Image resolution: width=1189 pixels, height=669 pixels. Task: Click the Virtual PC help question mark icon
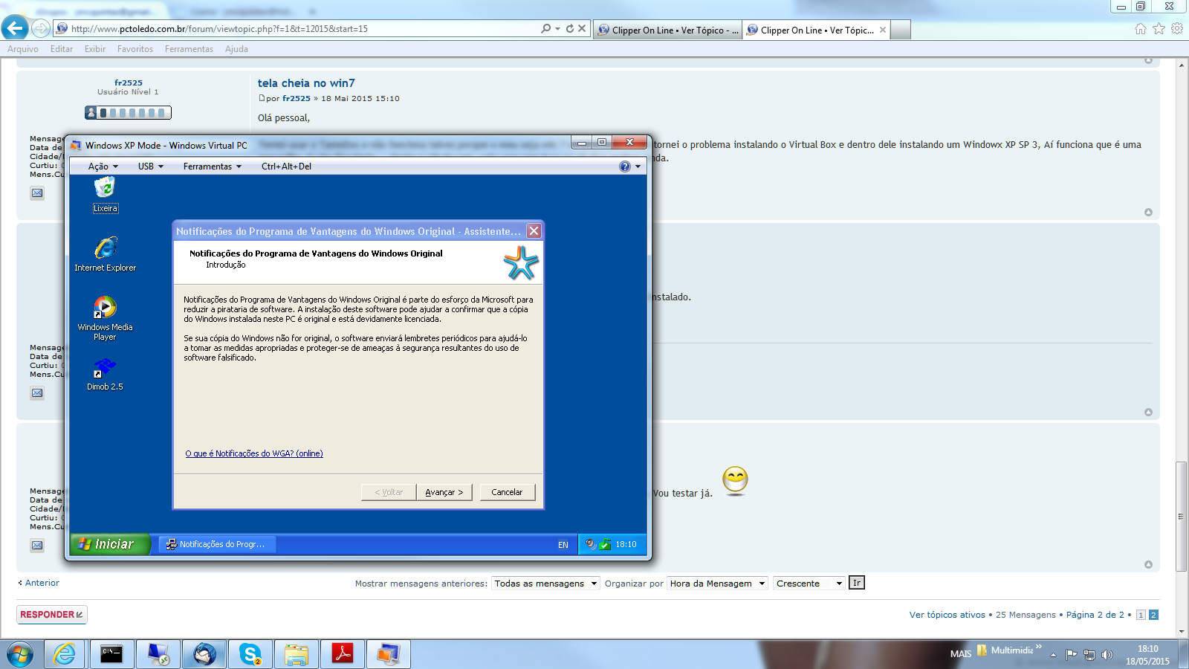pyautogui.click(x=625, y=167)
